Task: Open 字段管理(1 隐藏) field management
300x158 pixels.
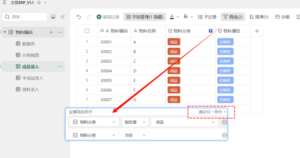Action: (x=145, y=17)
